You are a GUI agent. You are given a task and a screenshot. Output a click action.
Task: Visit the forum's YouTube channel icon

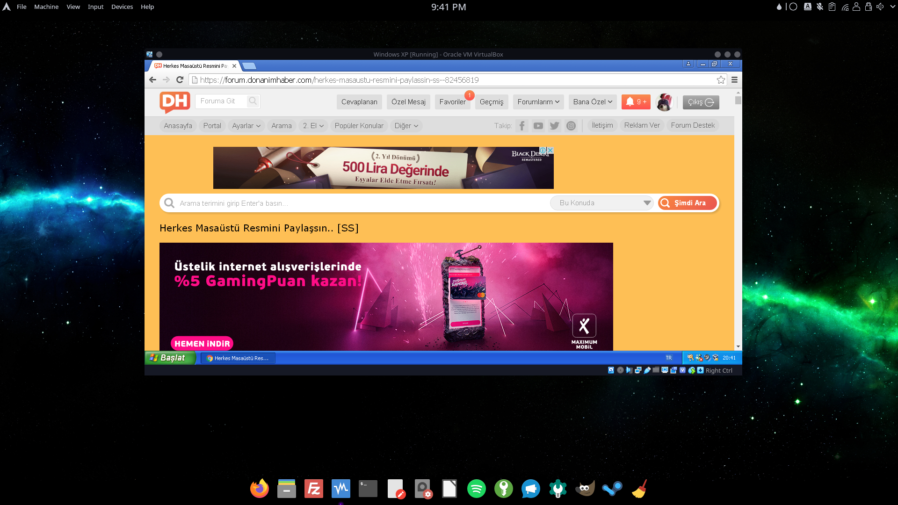(x=538, y=126)
